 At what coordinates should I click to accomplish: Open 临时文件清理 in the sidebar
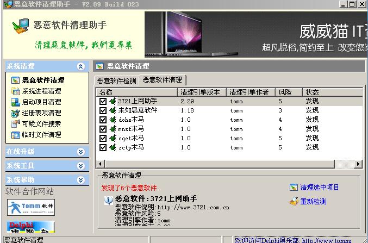click(41, 135)
